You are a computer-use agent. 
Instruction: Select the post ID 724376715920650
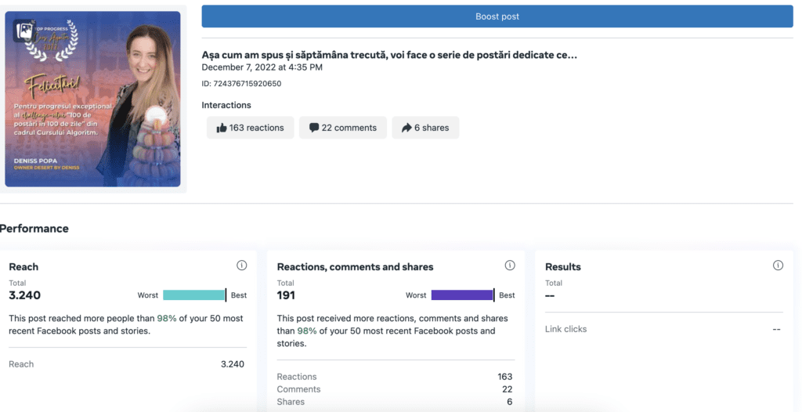pos(241,84)
